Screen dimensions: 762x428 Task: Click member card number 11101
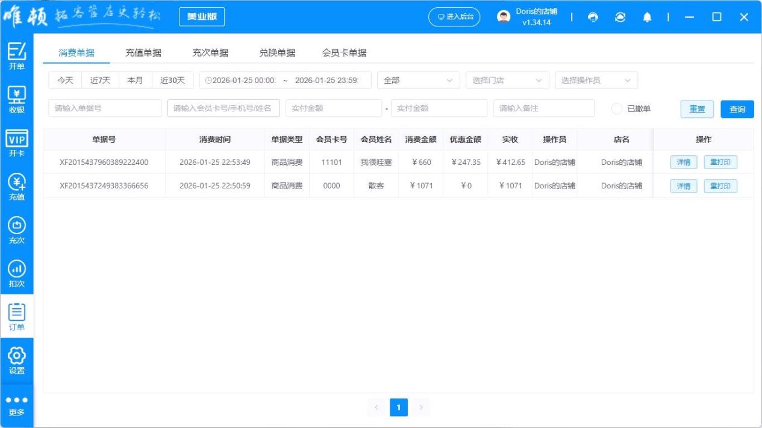click(x=332, y=162)
